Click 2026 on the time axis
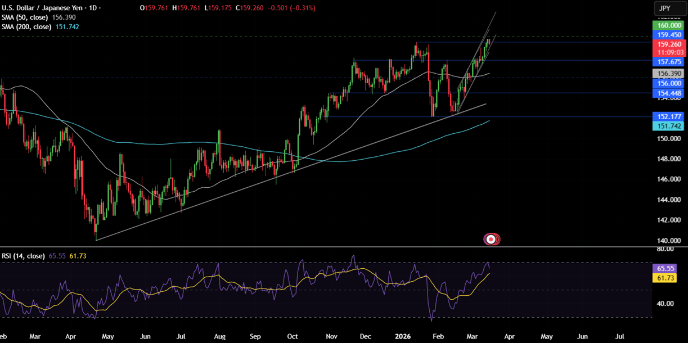Viewport: 688px width, 343px height. (403, 336)
